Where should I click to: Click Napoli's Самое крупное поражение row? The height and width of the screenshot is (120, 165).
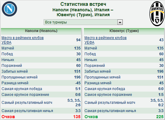(x=41, y=95)
